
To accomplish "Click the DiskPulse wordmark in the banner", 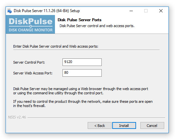I will point(30,21).
